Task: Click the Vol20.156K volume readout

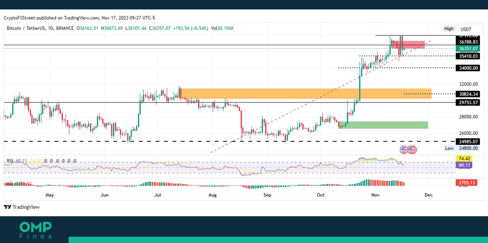Action: click(222, 28)
